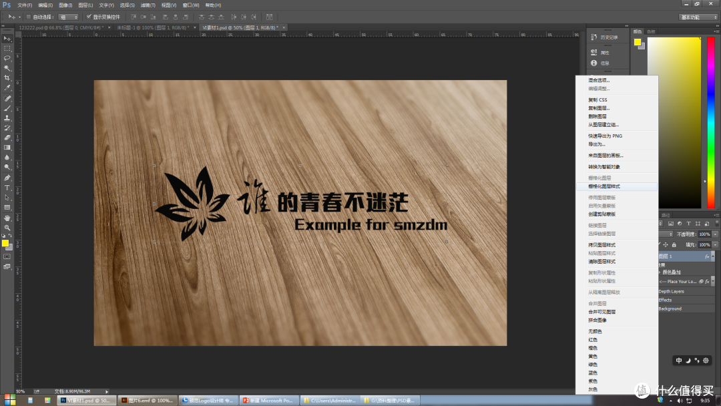Screen dimensions: 721x406
Task: Filter layers by type (T) icon
Action: click(688, 224)
